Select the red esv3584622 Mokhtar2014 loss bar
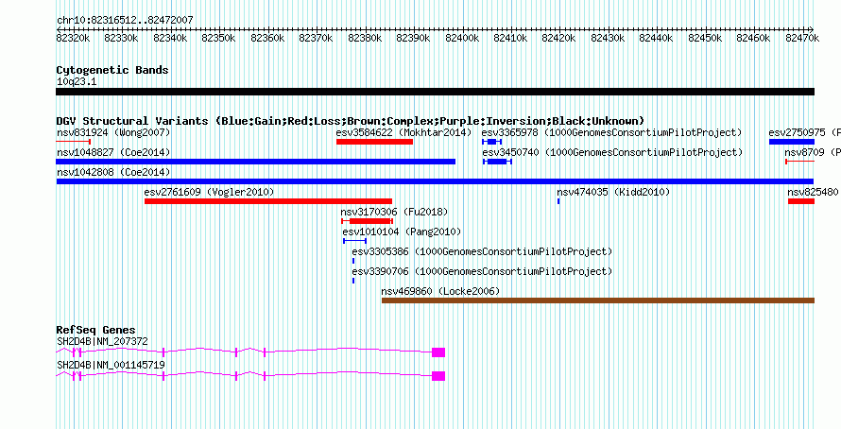The image size is (841, 429). pyautogui.click(x=374, y=142)
